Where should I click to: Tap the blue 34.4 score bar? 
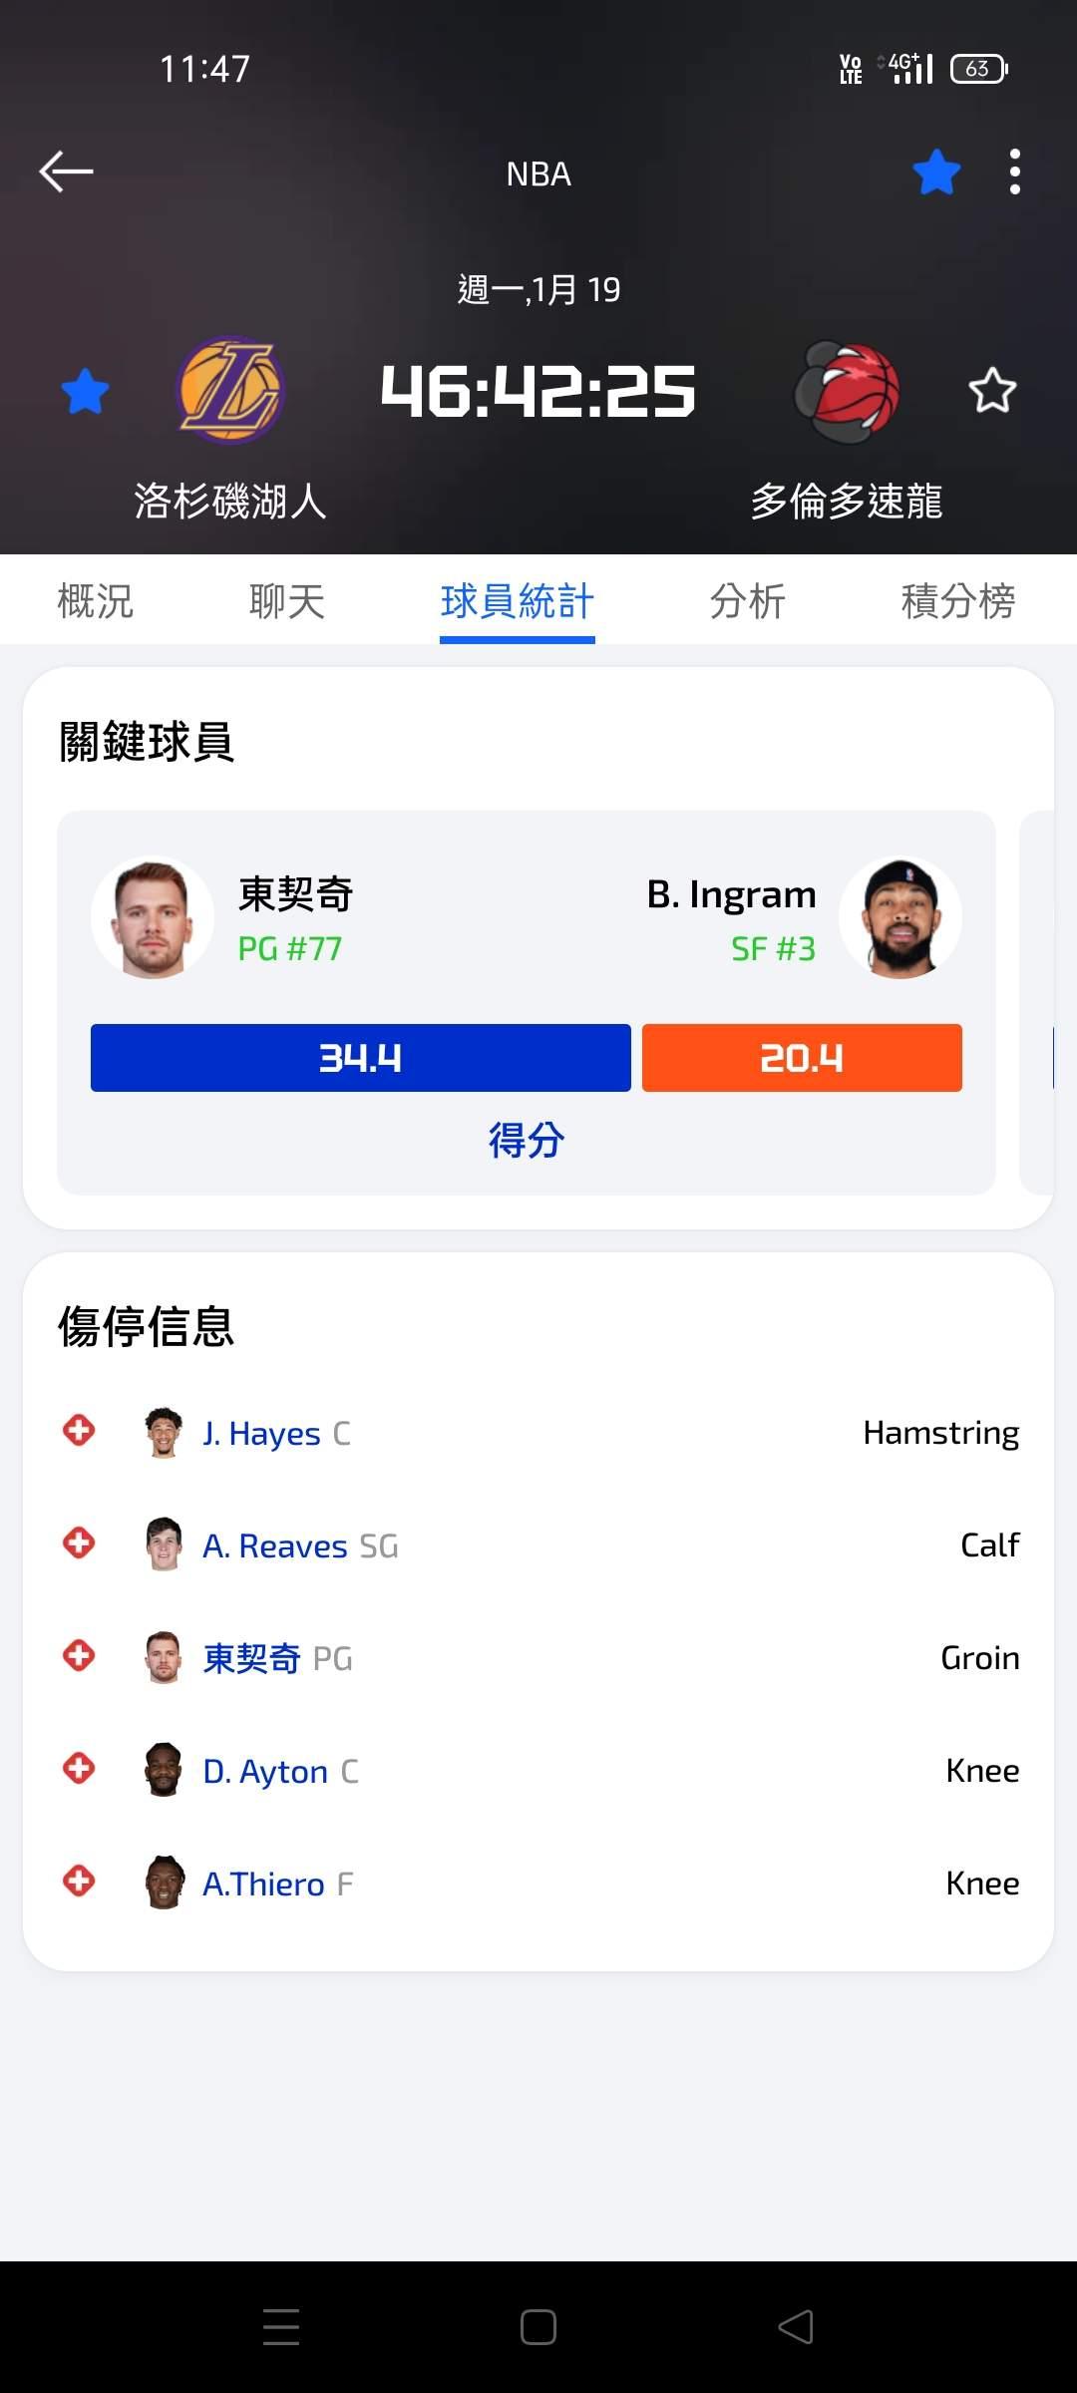360,1058
